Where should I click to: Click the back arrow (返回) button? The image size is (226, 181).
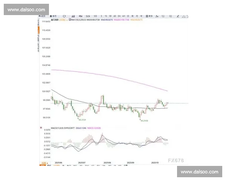[x=43, y=16]
